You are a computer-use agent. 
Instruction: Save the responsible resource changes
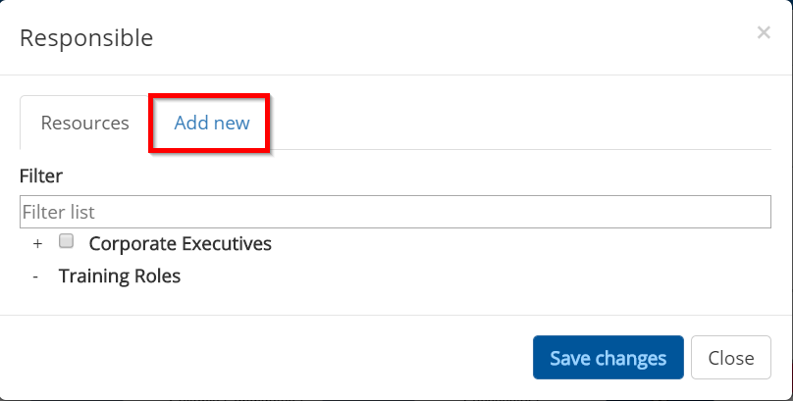(x=608, y=358)
